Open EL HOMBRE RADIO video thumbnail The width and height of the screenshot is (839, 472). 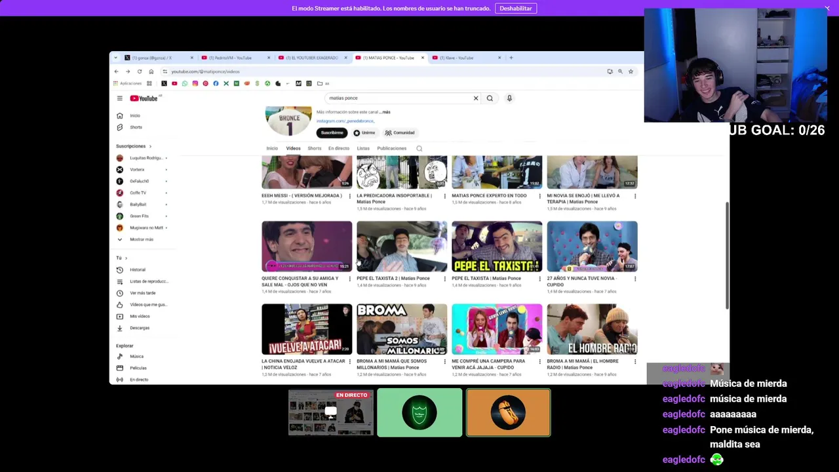pos(592,329)
